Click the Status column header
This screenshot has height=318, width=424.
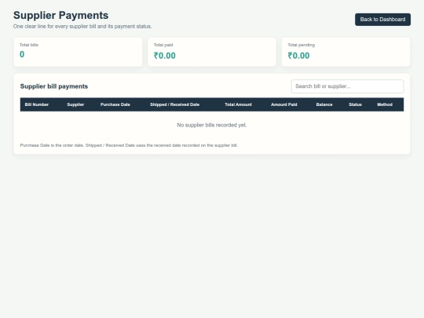(x=355, y=104)
